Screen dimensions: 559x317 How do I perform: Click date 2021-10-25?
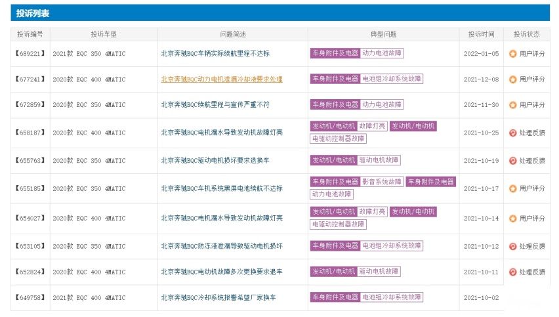tap(482, 133)
